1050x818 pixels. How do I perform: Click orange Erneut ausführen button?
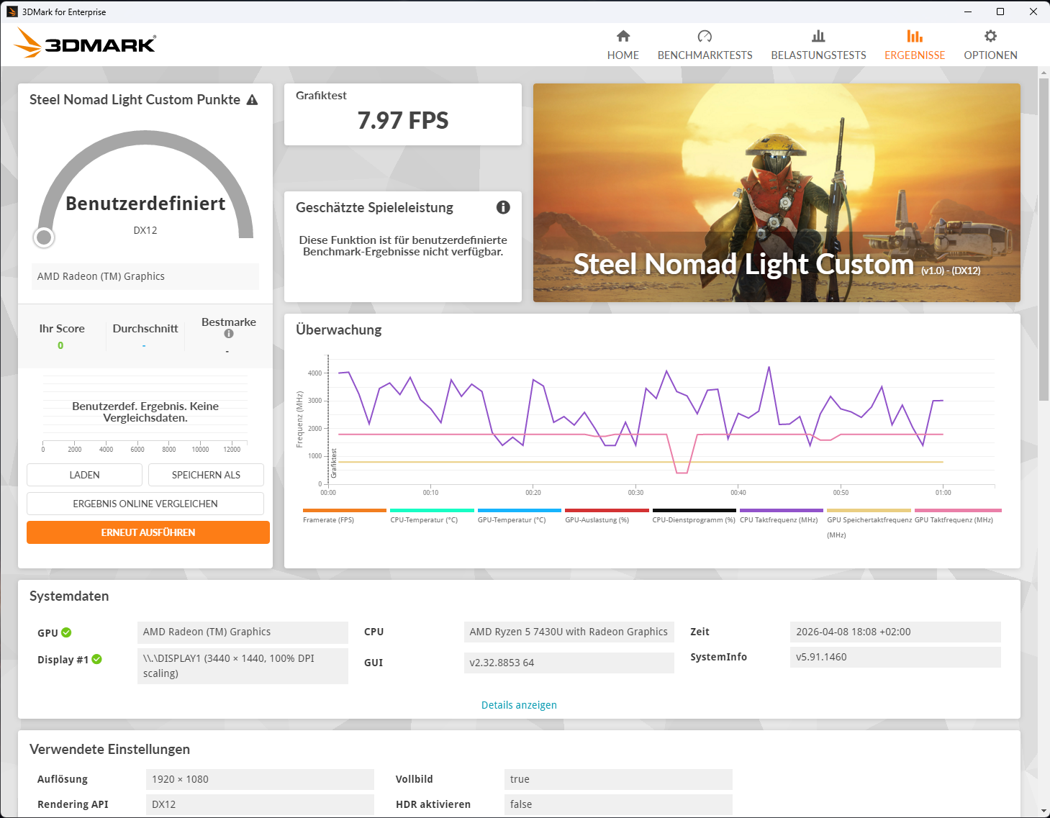[148, 532]
